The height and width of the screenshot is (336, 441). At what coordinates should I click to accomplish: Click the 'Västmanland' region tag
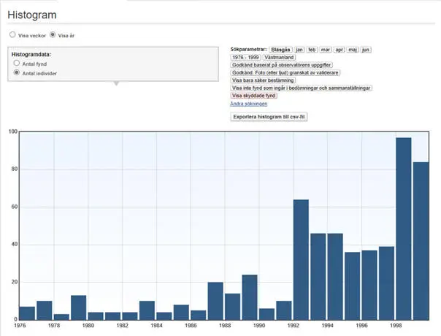pyautogui.click(x=278, y=57)
